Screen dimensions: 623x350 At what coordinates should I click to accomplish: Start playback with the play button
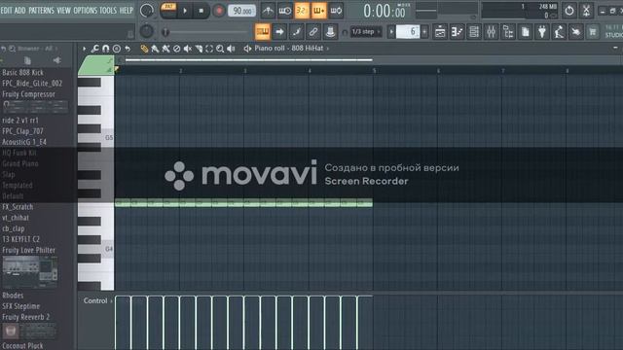[185, 11]
